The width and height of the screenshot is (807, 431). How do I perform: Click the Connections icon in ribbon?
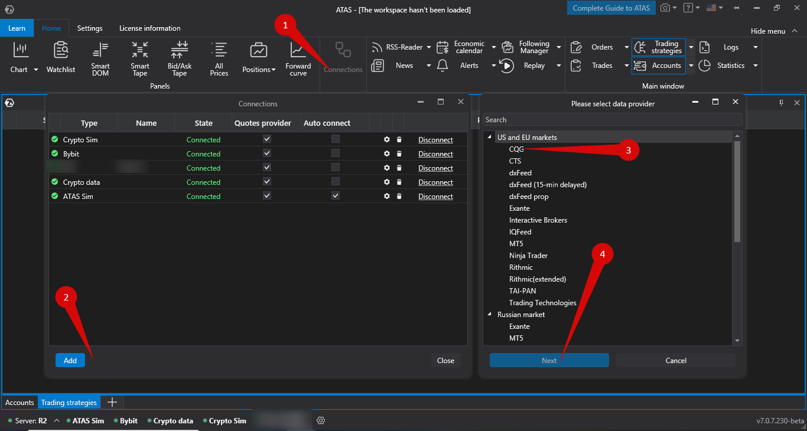pyautogui.click(x=343, y=50)
